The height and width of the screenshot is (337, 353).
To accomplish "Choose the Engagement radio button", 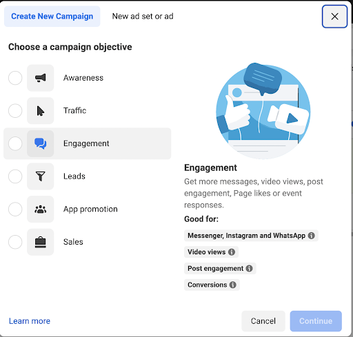I will pos(15,143).
